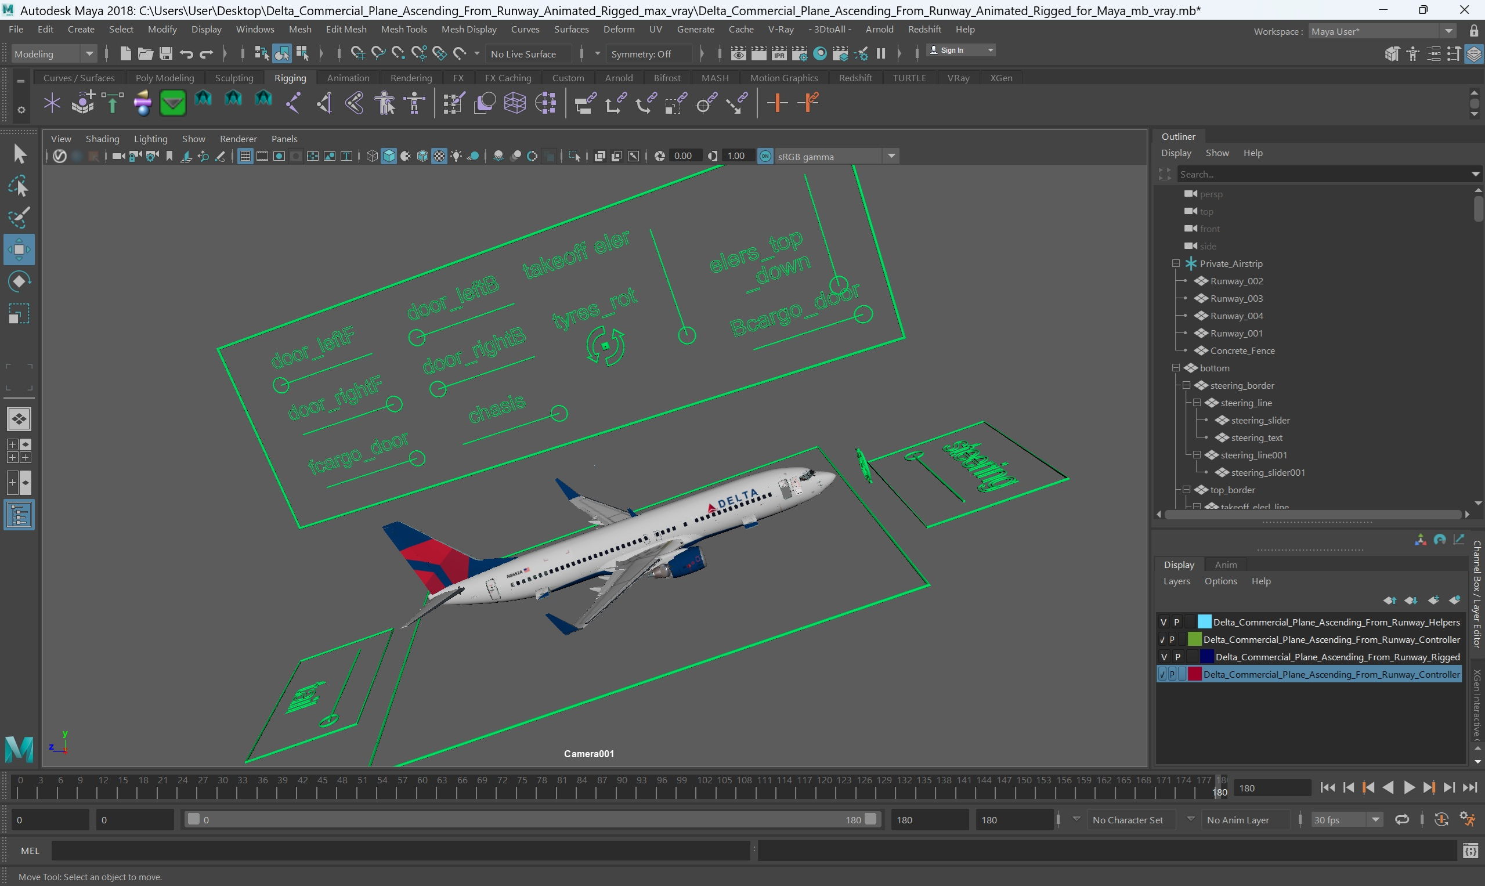The image size is (1485, 886).
Task: Collapse the bottom node in Outliner
Action: tap(1176, 368)
